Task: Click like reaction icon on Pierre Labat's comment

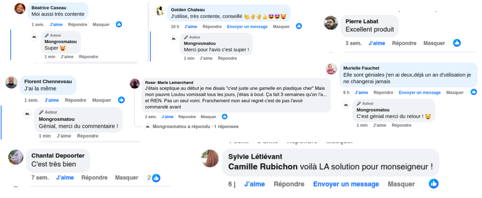Action: [x=457, y=43]
